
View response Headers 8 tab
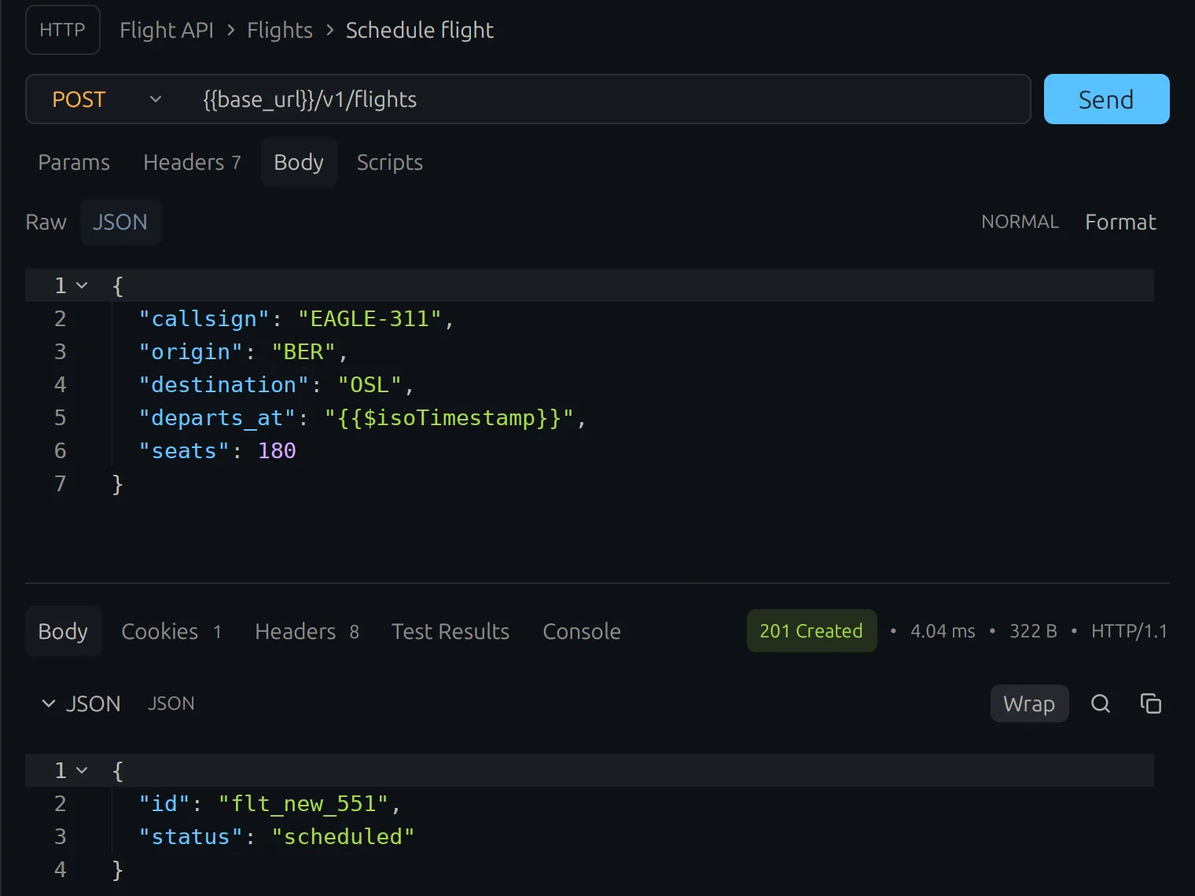[307, 631]
